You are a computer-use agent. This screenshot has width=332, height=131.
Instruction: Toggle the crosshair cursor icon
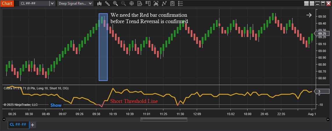coord(132,3)
